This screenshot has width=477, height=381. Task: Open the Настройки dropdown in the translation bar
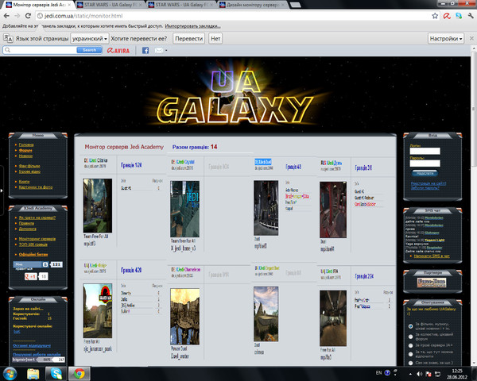[446, 39]
